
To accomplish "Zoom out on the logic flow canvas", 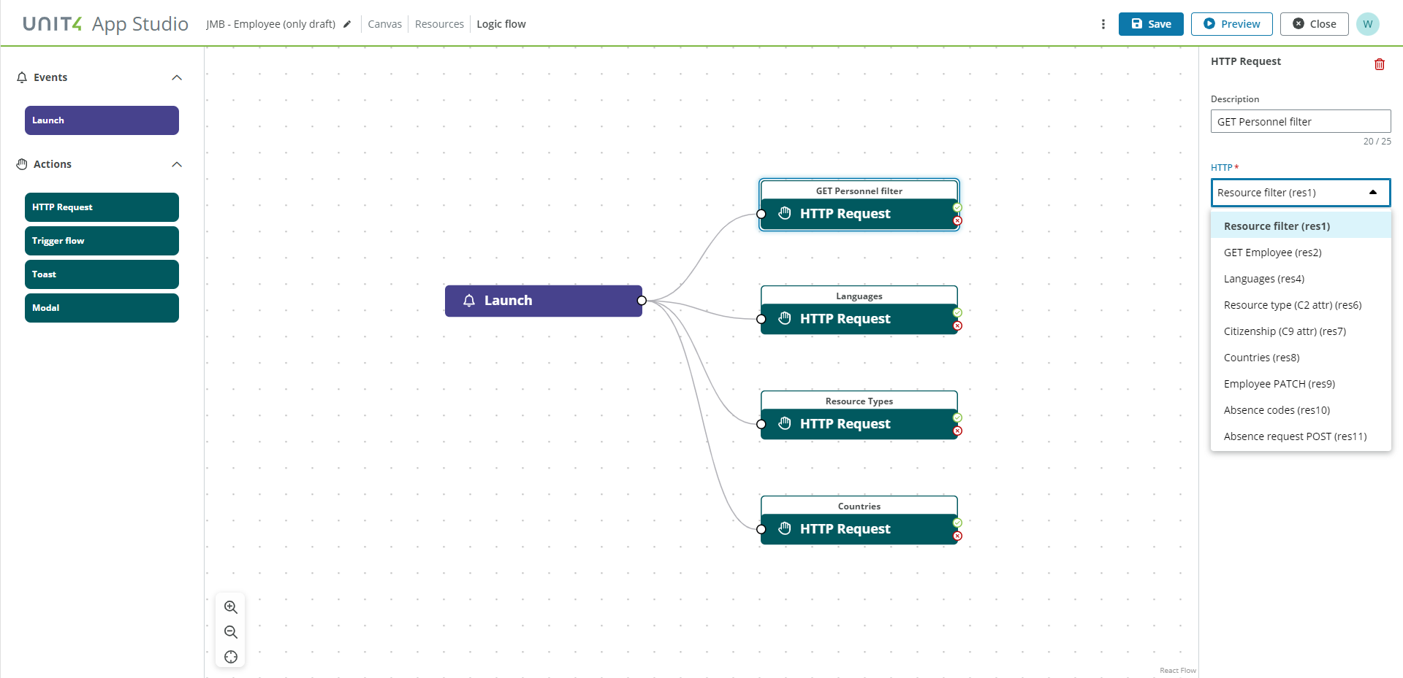I will (231, 632).
